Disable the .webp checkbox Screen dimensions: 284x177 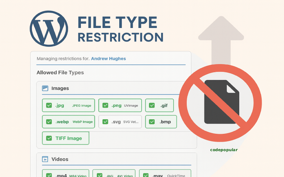(49, 122)
